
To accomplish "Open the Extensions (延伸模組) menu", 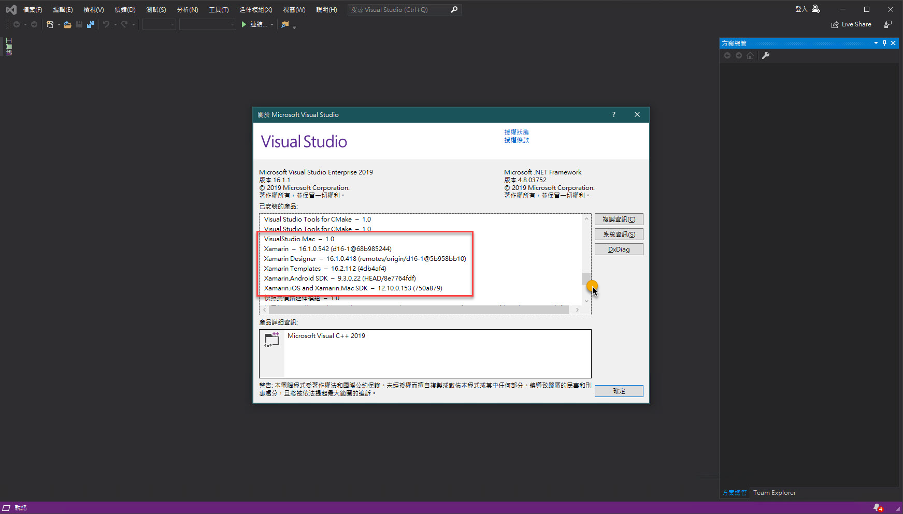I will point(255,9).
